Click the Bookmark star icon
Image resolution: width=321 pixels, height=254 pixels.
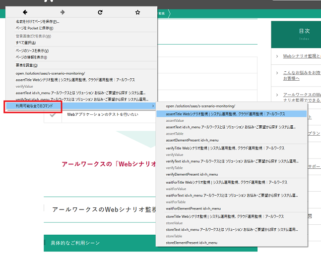(x=137, y=12)
